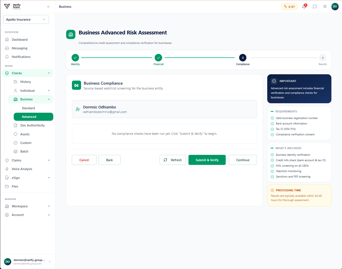
Task: Click the alert icon in IMPORTANT card
Action: coord(274,81)
